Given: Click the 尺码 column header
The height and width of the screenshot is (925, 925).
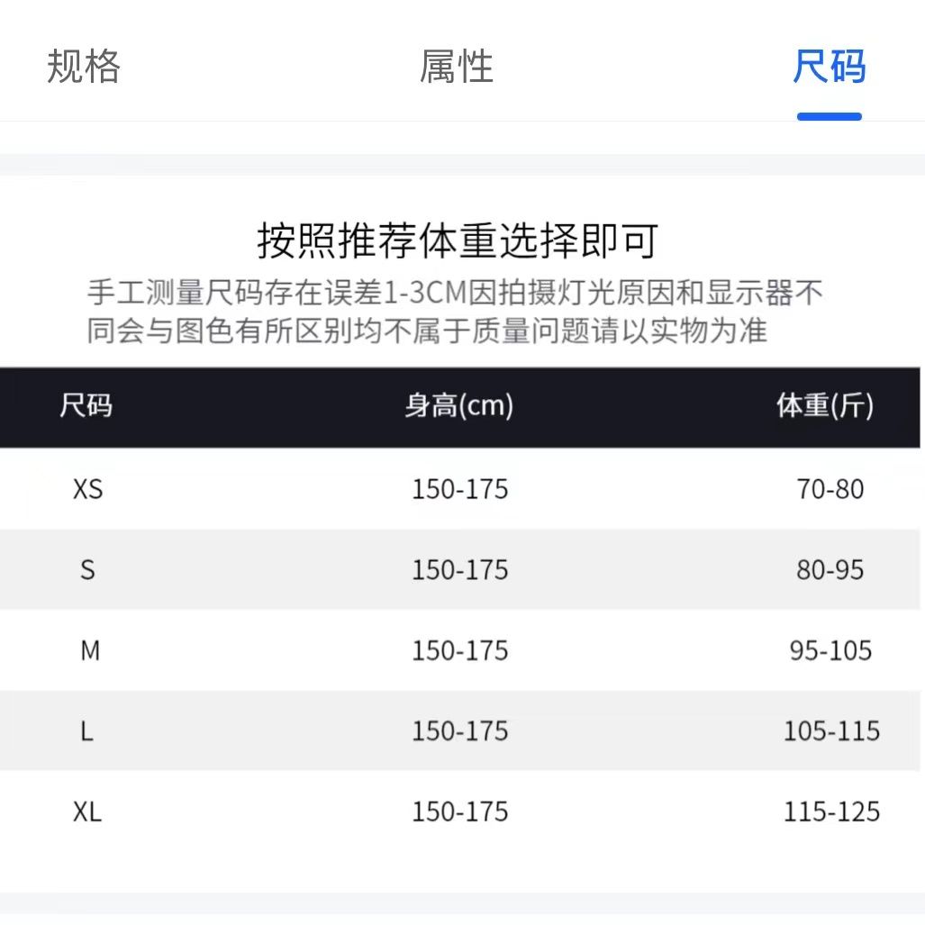Looking at the screenshot, I should [x=86, y=406].
